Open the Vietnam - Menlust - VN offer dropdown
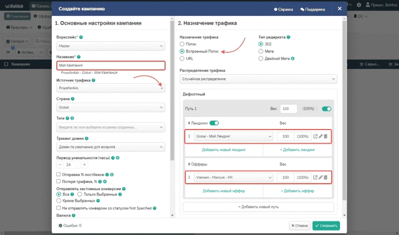Screen dimensions: 399x235 click(233, 177)
